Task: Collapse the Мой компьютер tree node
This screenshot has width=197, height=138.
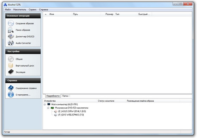Action: (x=45, y=105)
